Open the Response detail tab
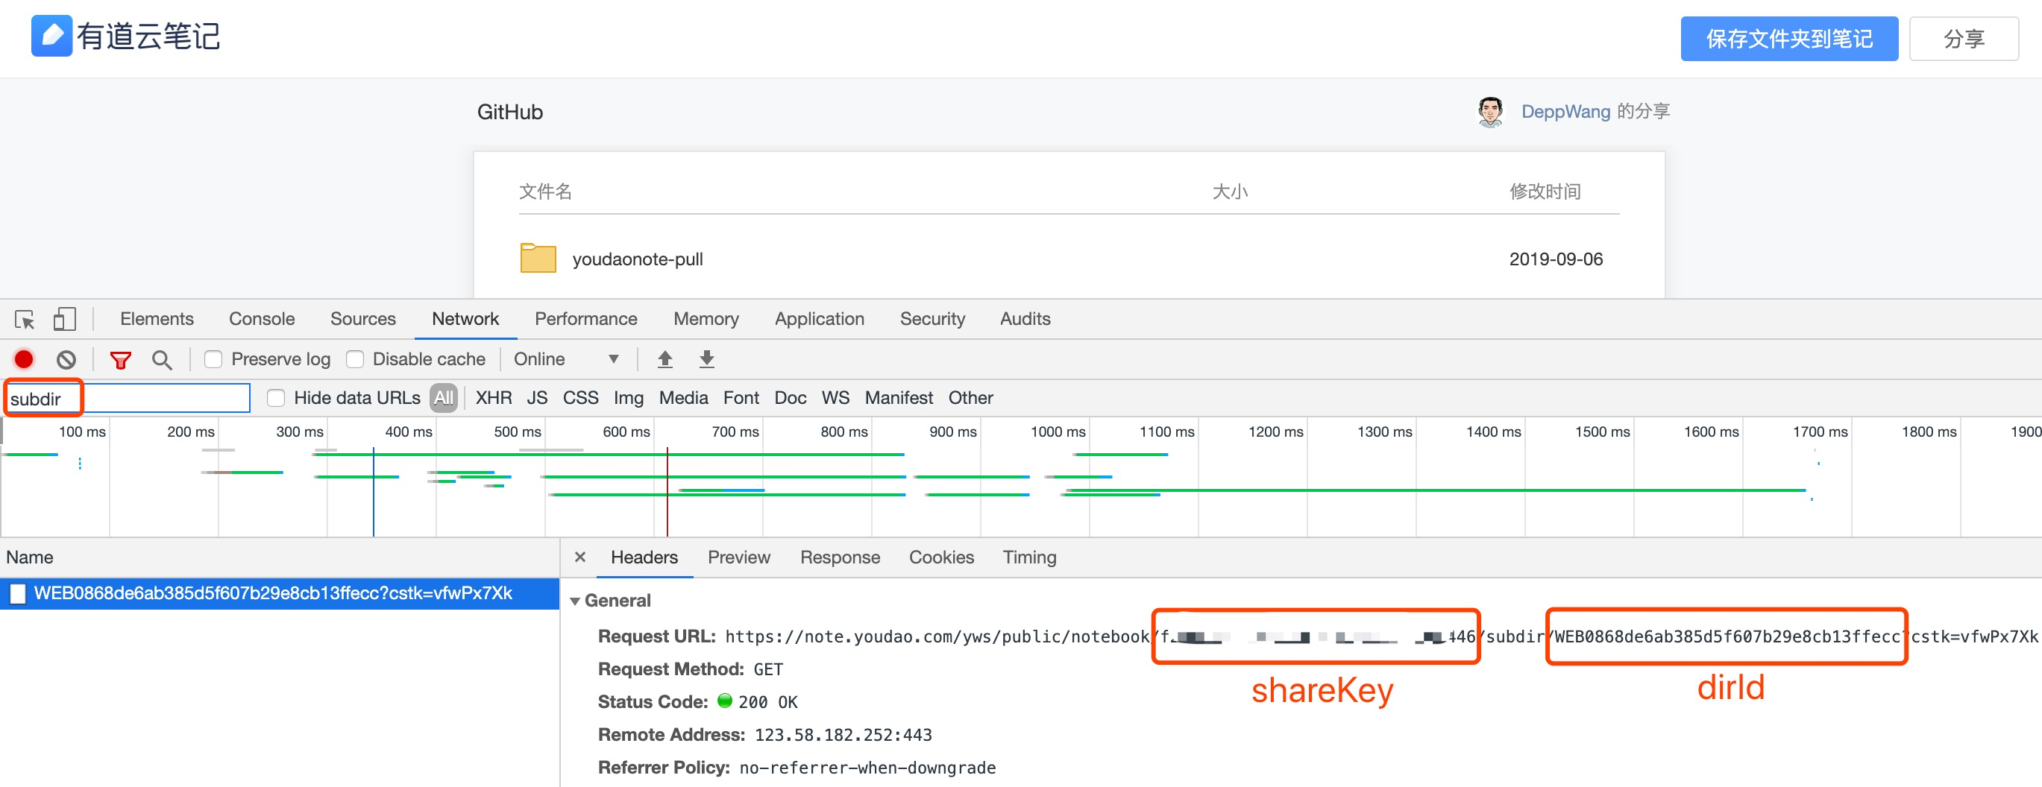Viewport: 2042px width, 787px height. coord(841,557)
